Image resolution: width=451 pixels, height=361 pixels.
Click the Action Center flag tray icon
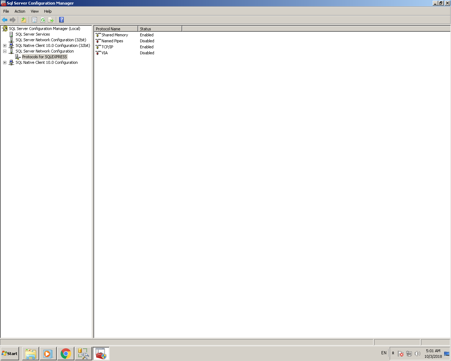coord(401,354)
